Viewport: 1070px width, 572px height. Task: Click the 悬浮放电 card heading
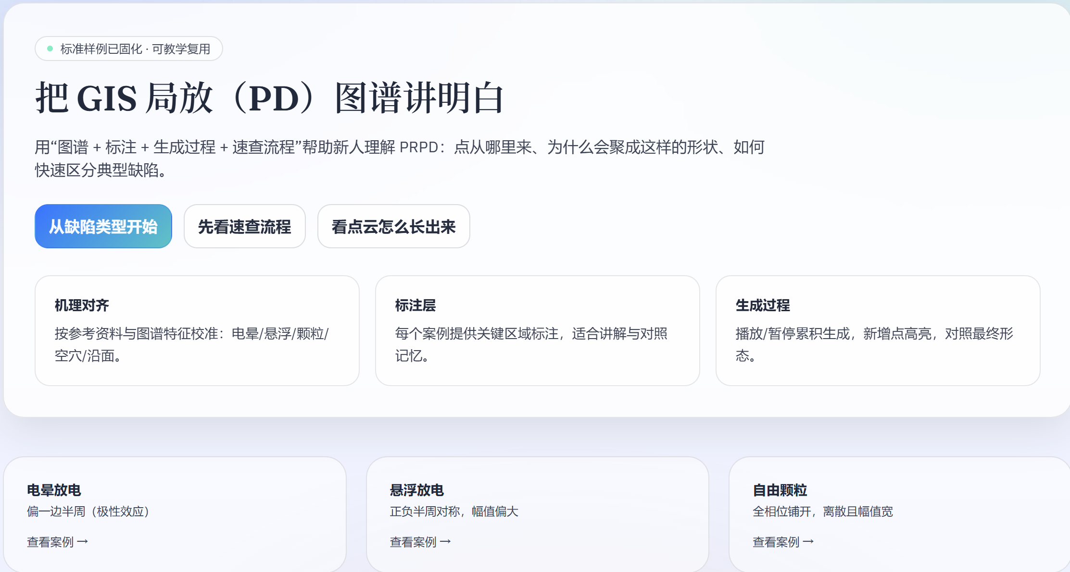click(416, 490)
